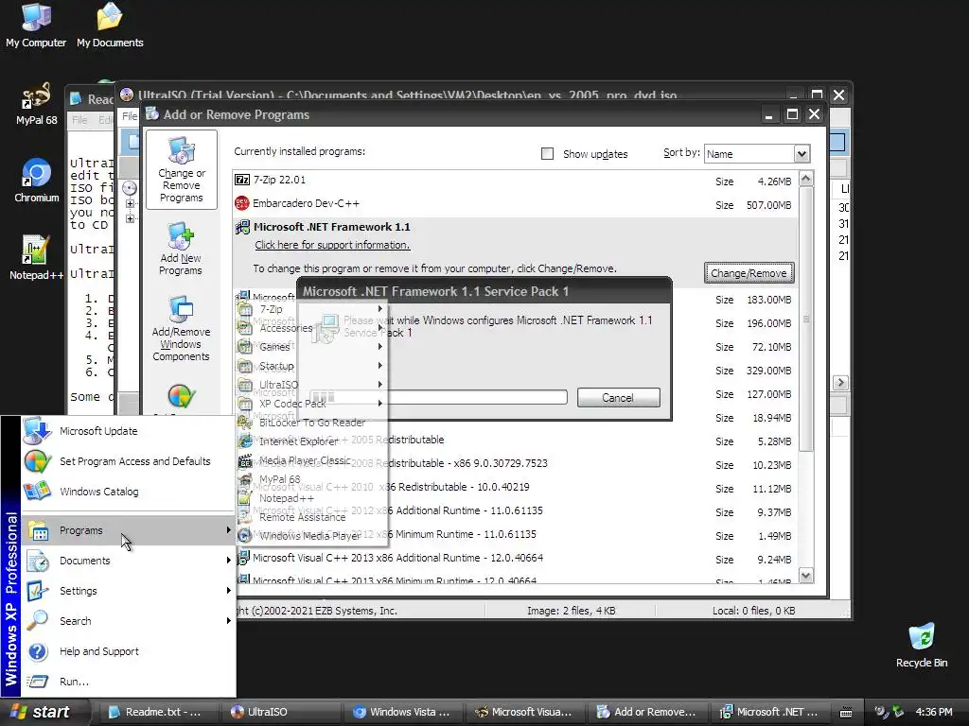Open Windows Media Player from Programs submenu
The width and height of the screenshot is (969, 726).
312,536
